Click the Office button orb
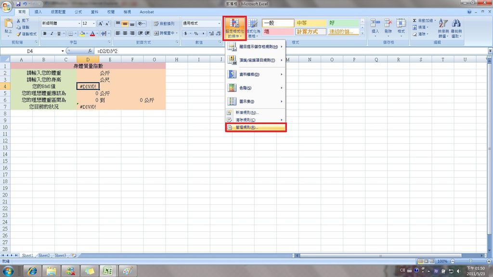The width and height of the screenshot is (493, 277). [x=6, y=6]
